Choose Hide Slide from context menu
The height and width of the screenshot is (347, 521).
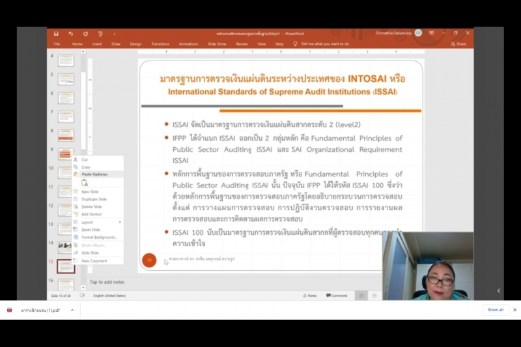[90, 253]
